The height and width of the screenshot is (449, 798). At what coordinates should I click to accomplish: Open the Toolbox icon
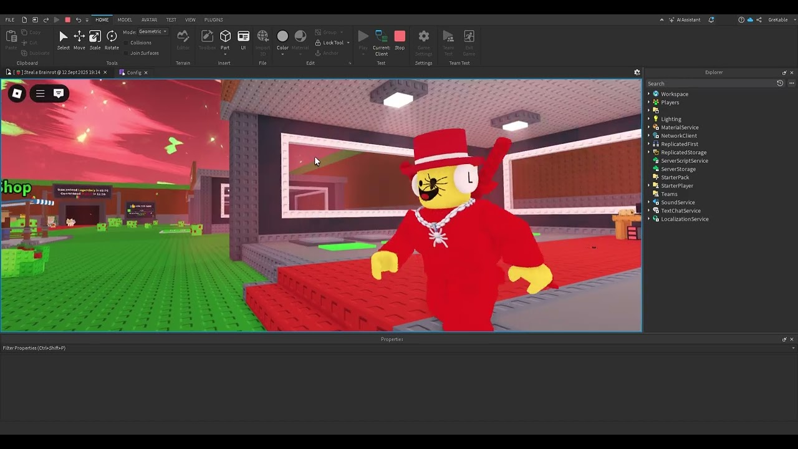(207, 36)
